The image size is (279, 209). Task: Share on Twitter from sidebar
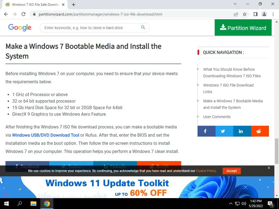click(225, 131)
